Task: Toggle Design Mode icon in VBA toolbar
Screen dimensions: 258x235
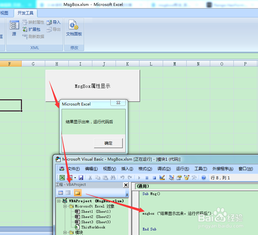Action: 162,178
